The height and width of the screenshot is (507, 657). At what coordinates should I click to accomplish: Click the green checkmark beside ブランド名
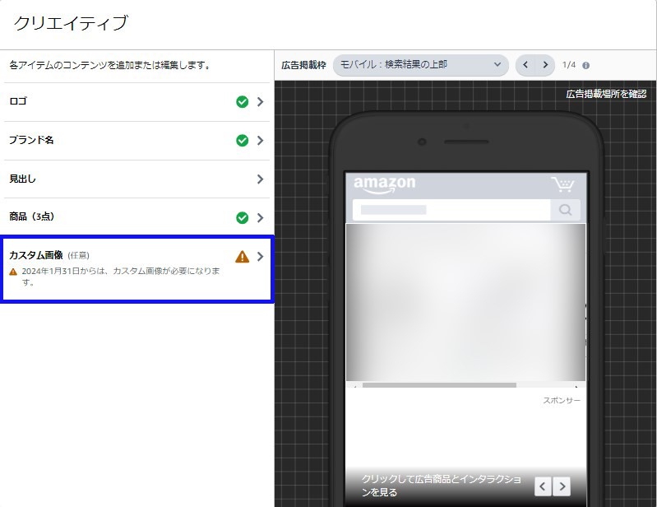[x=243, y=141]
